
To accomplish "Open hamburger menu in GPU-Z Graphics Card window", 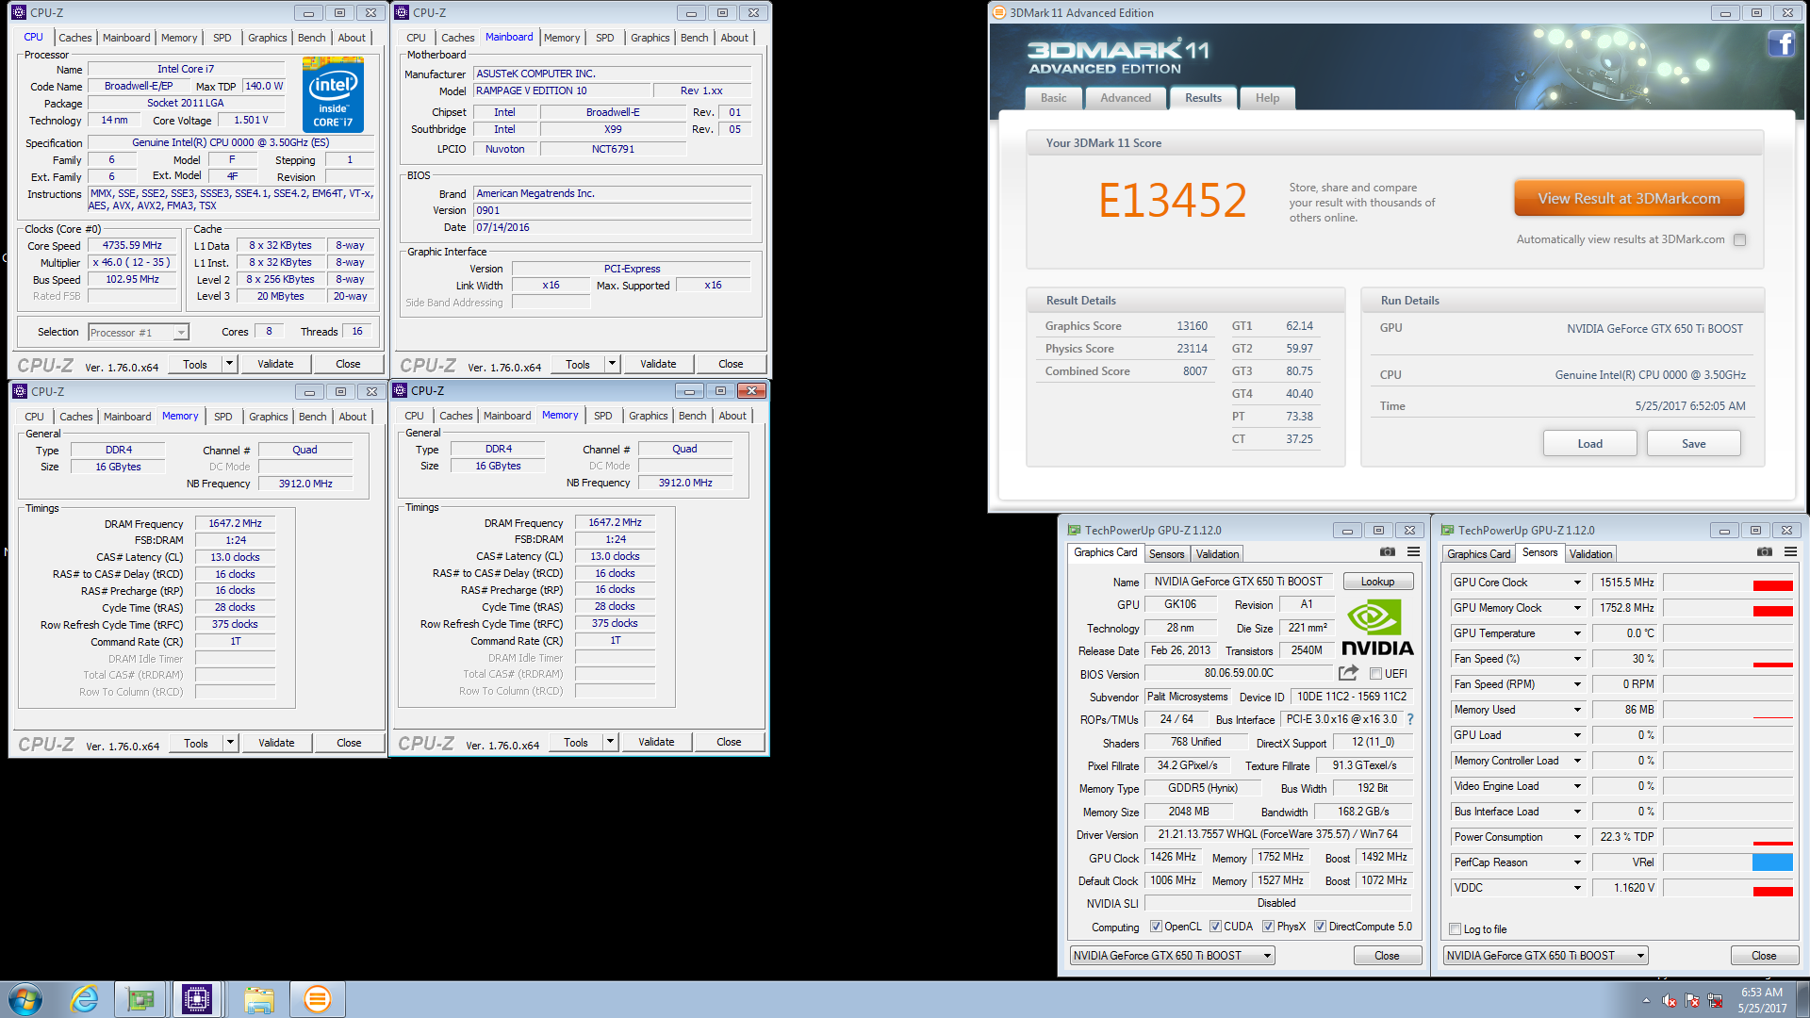I will [x=1413, y=552].
